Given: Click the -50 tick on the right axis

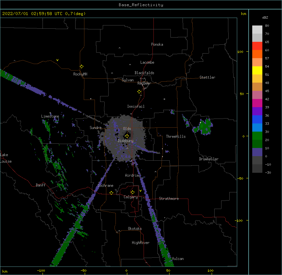Looking at the screenshot, I should pyautogui.click(x=240, y=178).
